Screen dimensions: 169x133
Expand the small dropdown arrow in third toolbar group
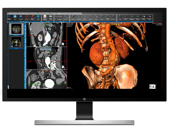[x=68, y=18]
